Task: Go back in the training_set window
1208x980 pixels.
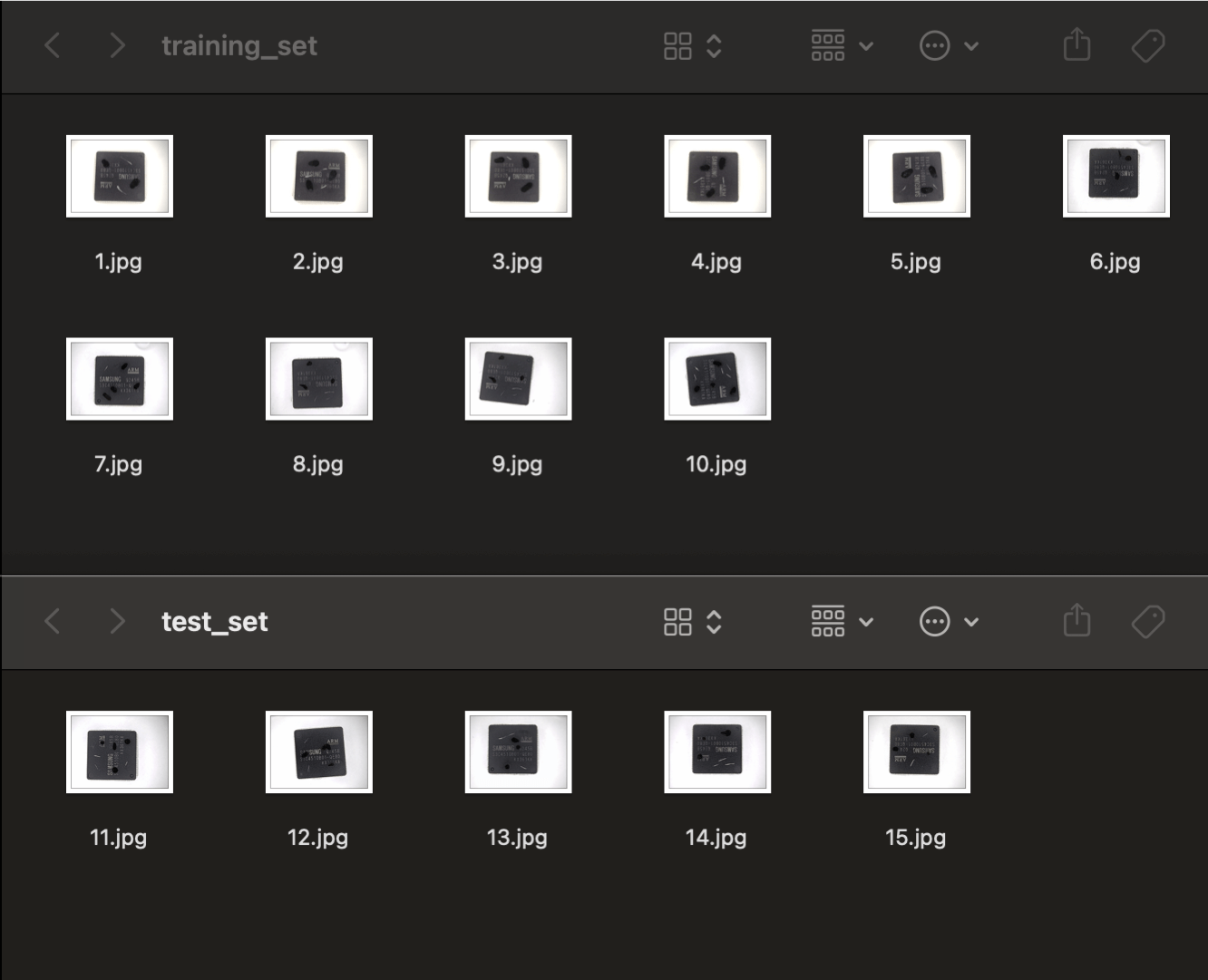Action: (53, 45)
